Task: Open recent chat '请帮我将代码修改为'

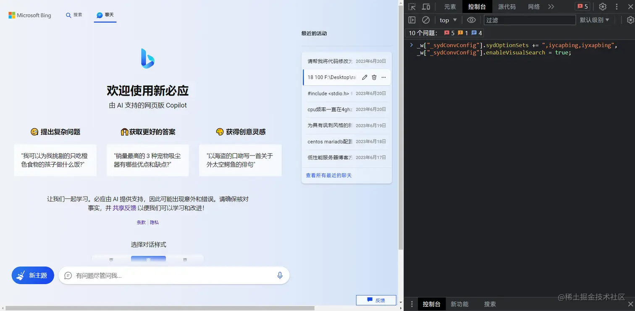Action: coord(346,61)
